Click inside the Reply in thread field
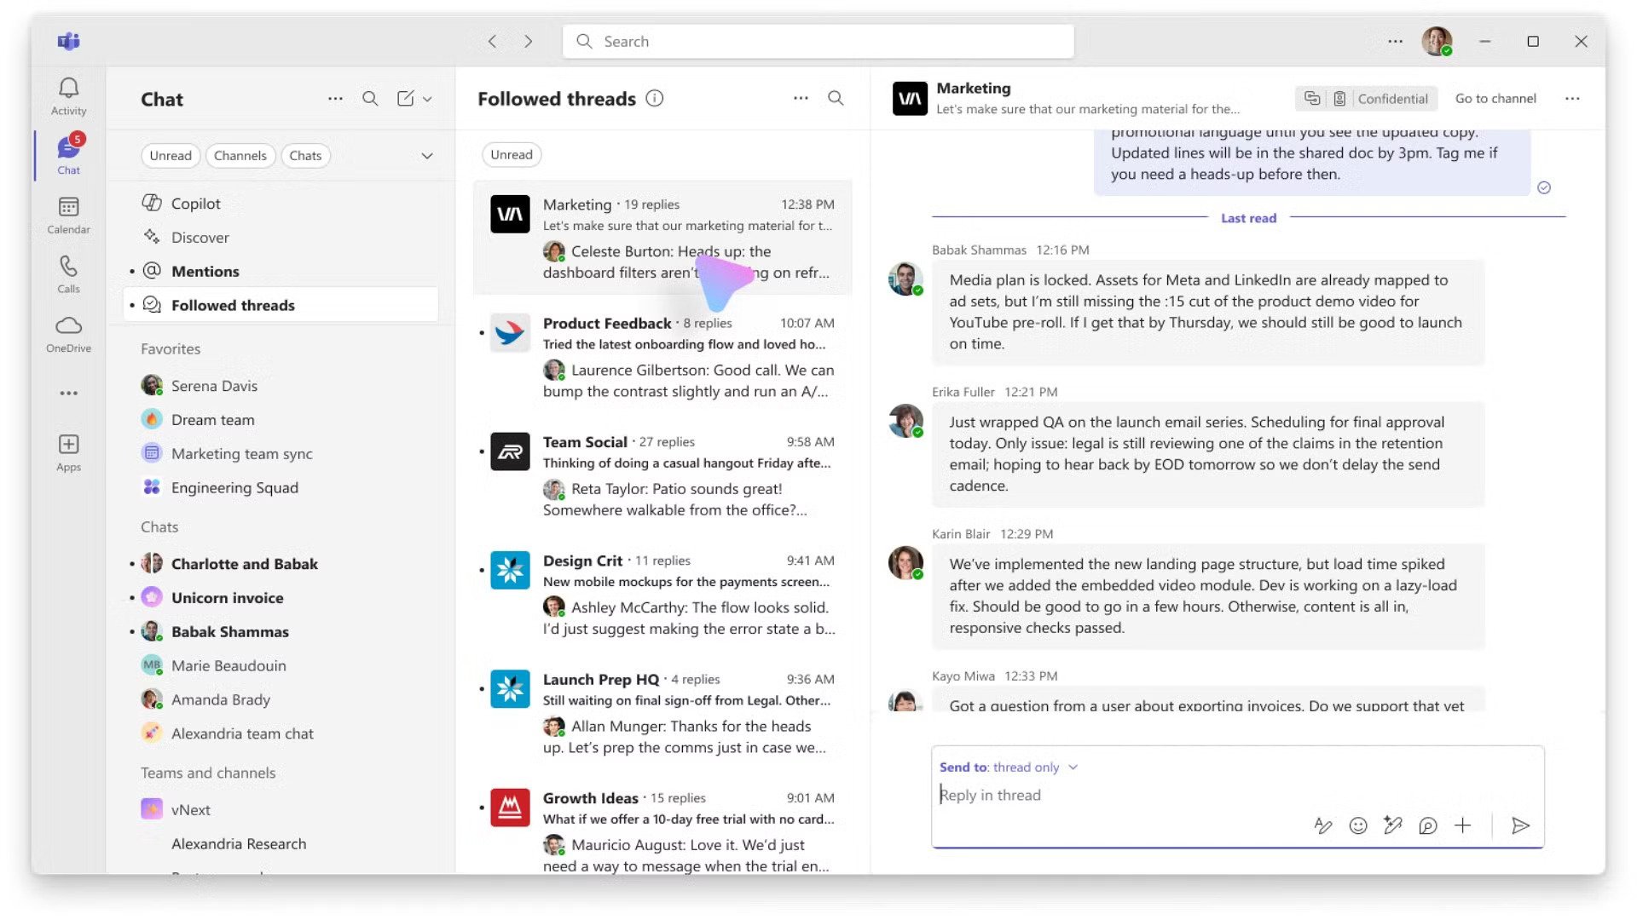Image resolution: width=1637 pixels, height=920 pixels. 1108,795
